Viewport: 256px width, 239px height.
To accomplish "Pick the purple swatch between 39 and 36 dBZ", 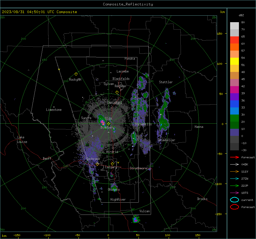I will coord(234,97).
